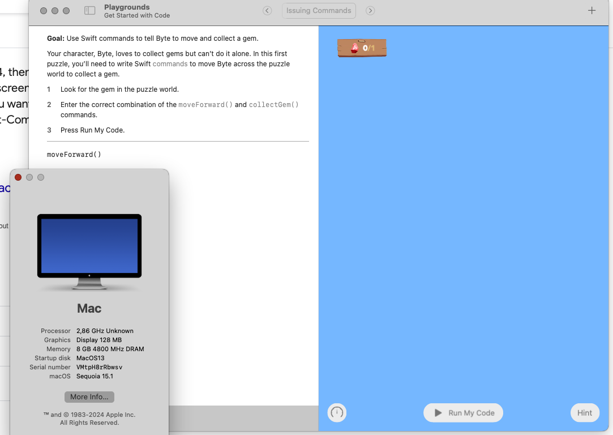Go to the previous page arrow
Image resolution: width=613 pixels, height=435 pixels.
(x=267, y=11)
